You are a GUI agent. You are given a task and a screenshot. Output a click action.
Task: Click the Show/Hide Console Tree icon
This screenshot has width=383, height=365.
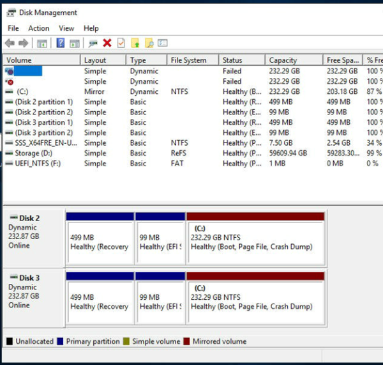tap(42, 43)
